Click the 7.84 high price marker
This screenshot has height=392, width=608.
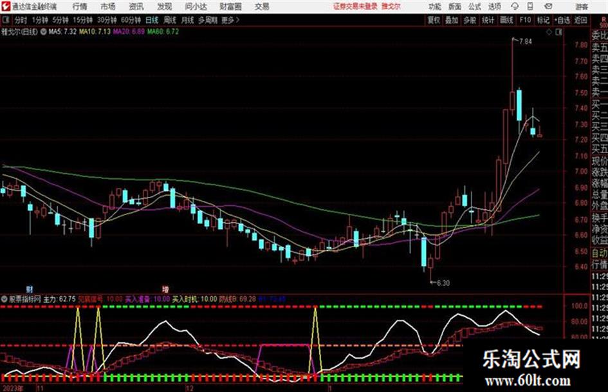click(526, 41)
